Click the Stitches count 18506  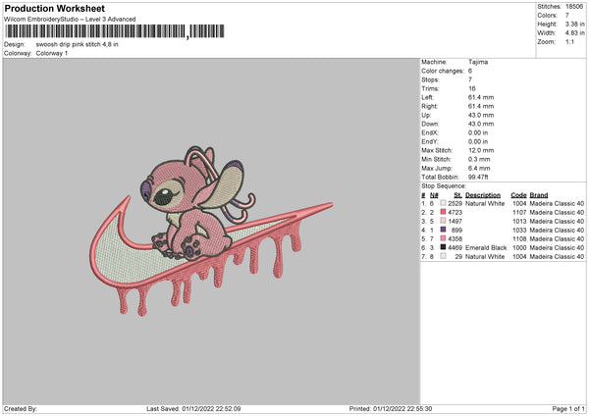coord(576,6)
